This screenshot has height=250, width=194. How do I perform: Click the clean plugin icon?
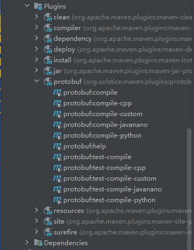[x=48, y=17]
